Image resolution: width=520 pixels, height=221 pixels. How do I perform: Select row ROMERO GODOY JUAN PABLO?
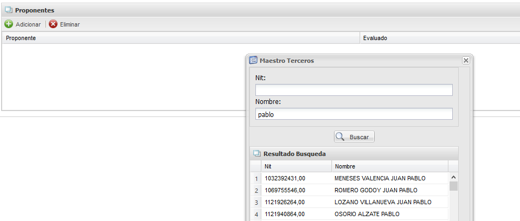[376, 190]
